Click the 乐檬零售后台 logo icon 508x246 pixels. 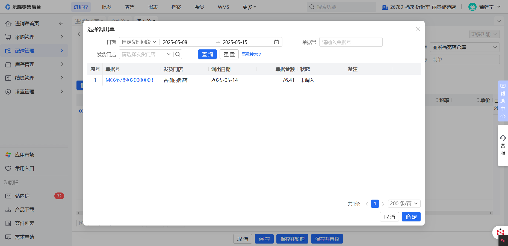click(x=8, y=7)
